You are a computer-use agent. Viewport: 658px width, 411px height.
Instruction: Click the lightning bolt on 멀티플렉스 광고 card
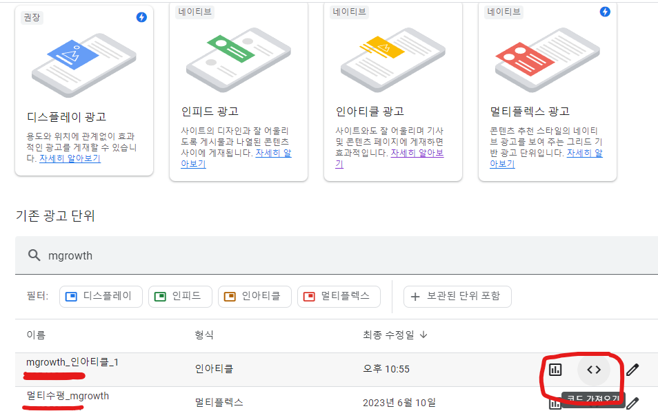(605, 12)
